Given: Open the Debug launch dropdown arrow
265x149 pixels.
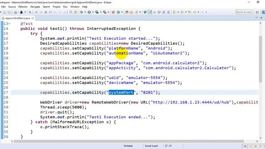Looking at the screenshot, I should point(85,12).
